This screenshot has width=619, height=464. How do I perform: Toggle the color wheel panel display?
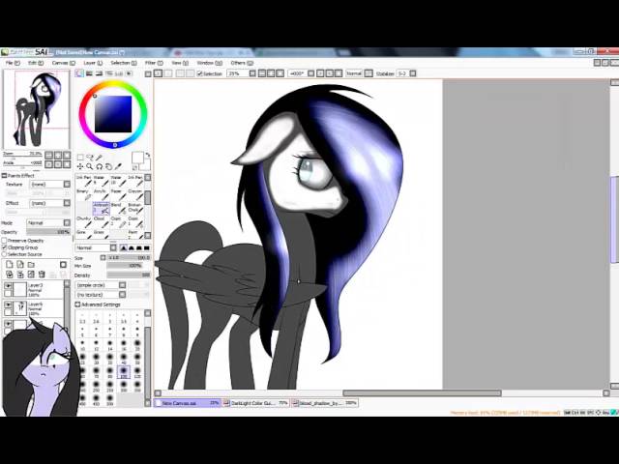pyautogui.click(x=79, y=73)
